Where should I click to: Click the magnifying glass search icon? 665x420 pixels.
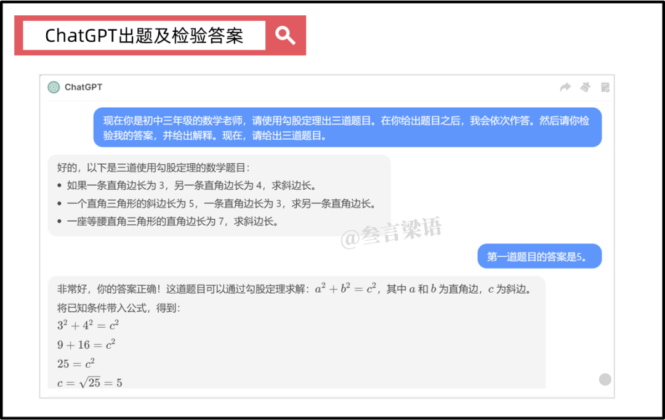(285, 35)
